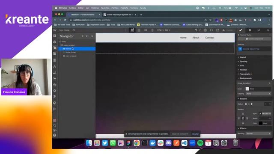
Task: Open the CMS Collections panel icon
Action: (x=55, y=60)
